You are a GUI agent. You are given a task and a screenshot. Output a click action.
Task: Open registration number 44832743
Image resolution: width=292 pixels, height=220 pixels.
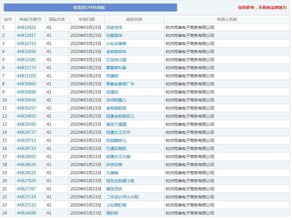pyautogui.click(x=26, y=44)
